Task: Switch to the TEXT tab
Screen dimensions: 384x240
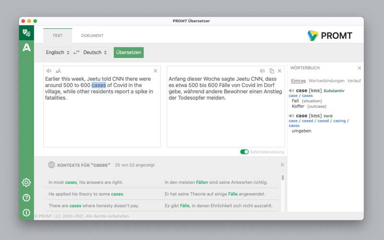Action: point(58,36)
